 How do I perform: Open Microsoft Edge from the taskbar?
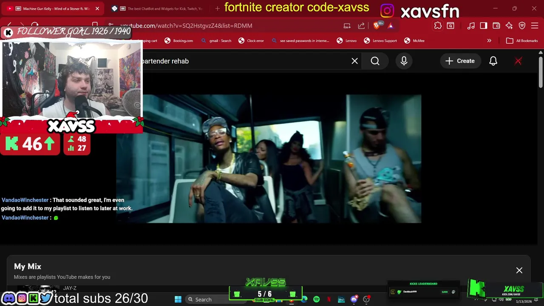pyautogui.click(x=304, y=300)
